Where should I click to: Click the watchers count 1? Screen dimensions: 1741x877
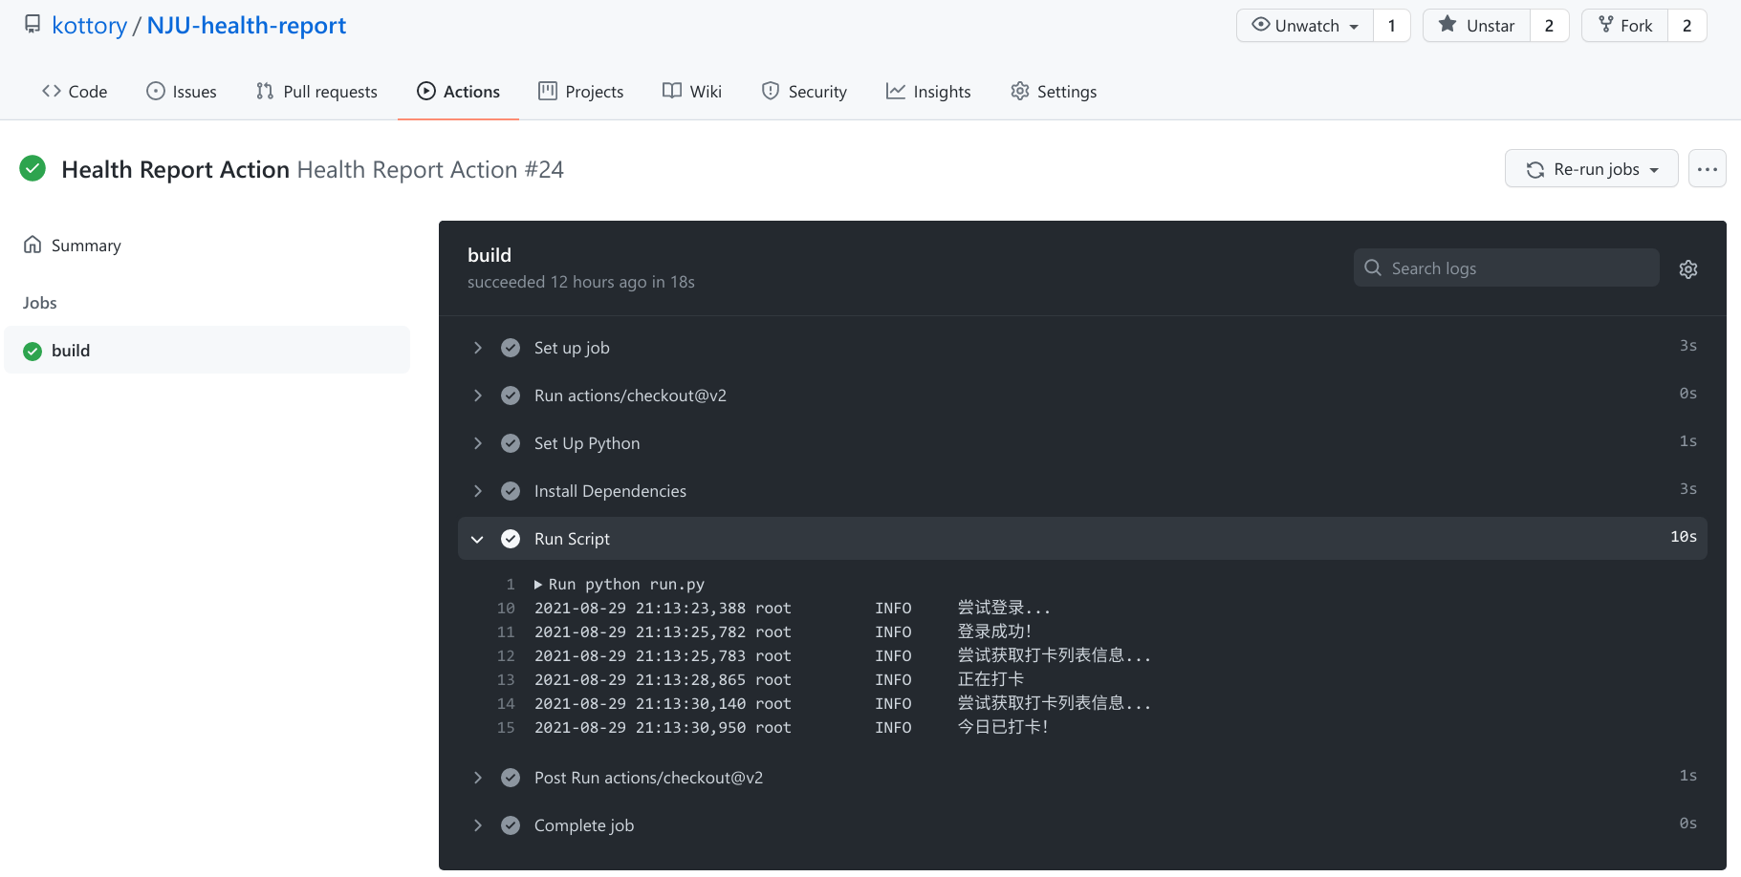(1392, 26)
